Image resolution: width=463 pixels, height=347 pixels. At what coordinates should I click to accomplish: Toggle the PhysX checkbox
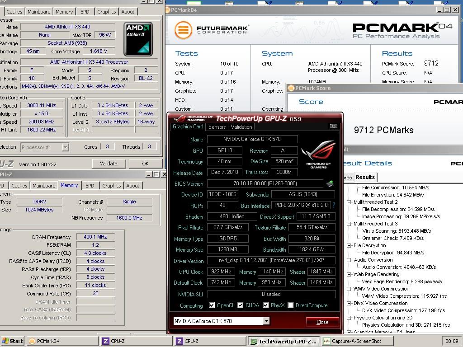coord(266,305)
